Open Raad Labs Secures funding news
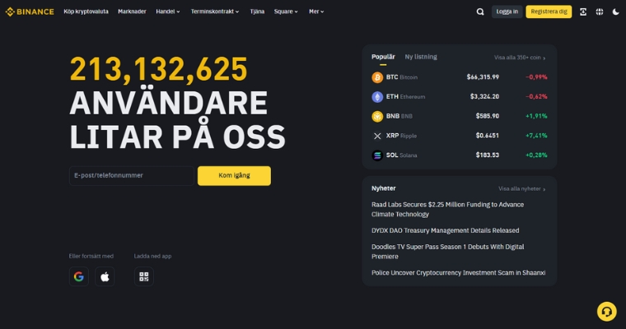 click(447, 210)
